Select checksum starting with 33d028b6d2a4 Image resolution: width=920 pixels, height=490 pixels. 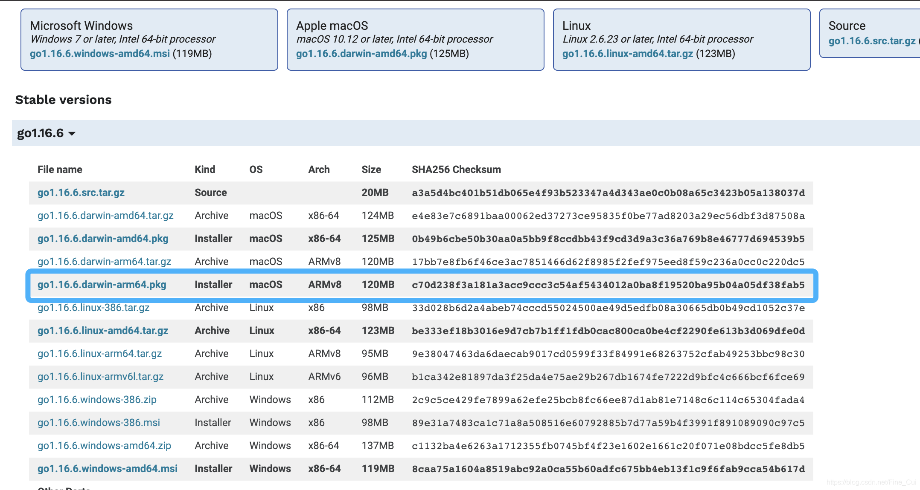tap(608, 308)
